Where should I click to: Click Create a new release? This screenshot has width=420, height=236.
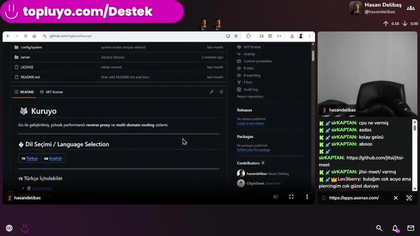click(x=250, y=123)
